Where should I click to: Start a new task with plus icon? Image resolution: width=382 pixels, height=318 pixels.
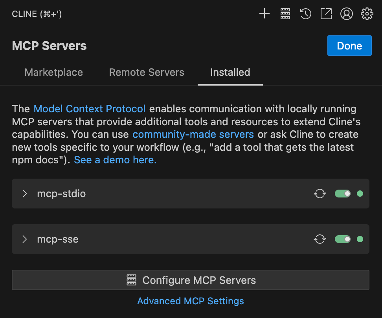264,14
